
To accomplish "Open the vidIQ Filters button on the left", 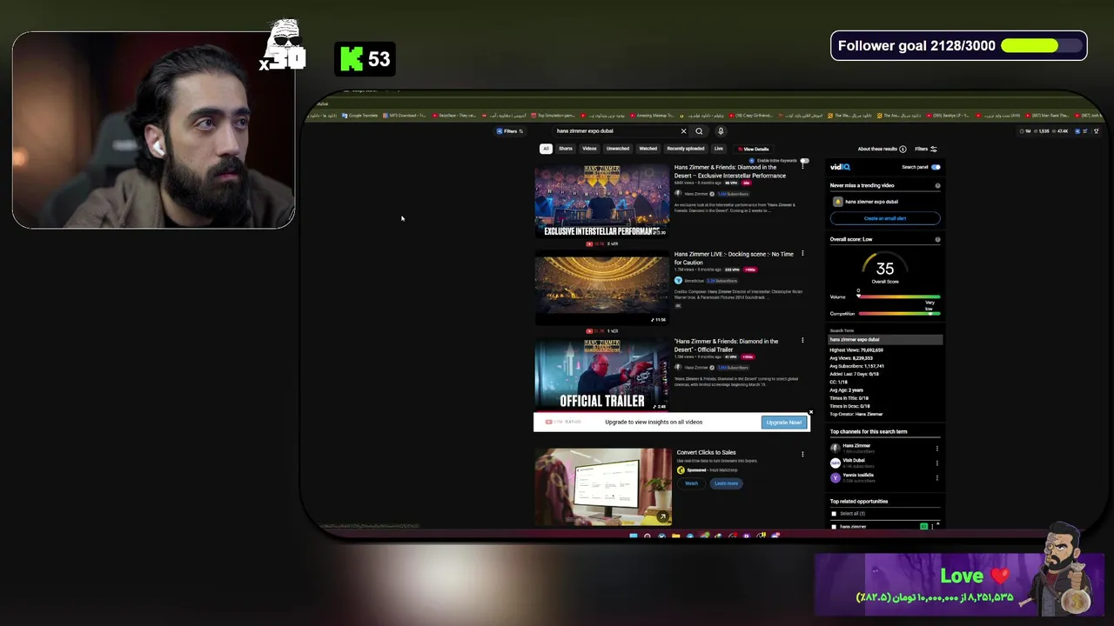I will pyautogui.click(x=510, y=131).
